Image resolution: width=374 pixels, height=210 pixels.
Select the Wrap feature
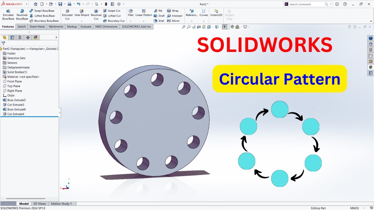pos(173,11)
